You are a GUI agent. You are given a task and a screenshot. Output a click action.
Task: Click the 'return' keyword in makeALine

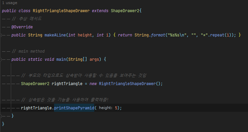tap(125, 35)
